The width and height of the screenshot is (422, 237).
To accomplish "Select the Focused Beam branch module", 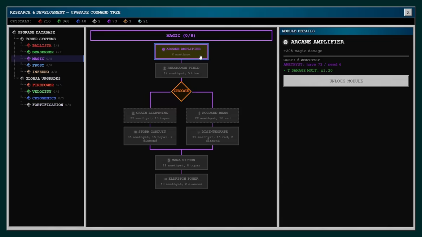I will pyautogui.click(x=212, y=115).
